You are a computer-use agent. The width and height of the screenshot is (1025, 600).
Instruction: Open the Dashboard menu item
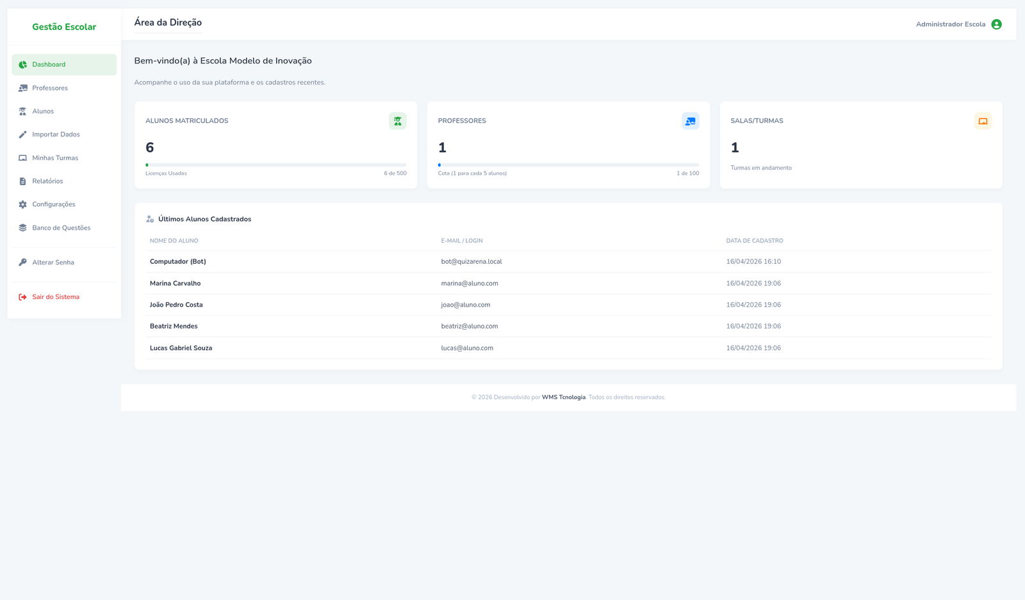49,65
